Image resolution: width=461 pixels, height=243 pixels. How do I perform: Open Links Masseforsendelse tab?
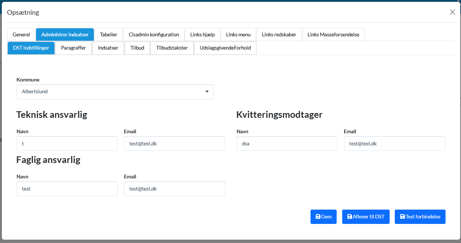pos(333,35)
